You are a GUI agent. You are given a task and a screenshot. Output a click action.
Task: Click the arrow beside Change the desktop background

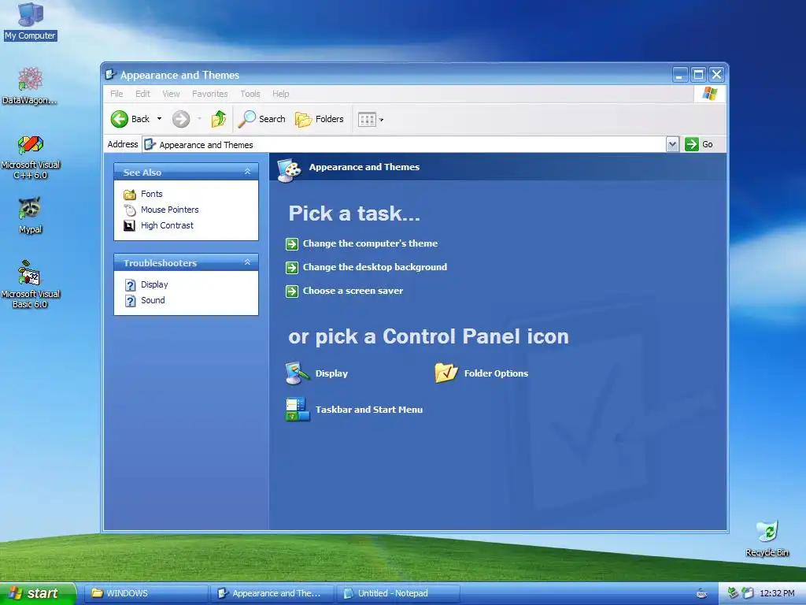click(292, 268)
